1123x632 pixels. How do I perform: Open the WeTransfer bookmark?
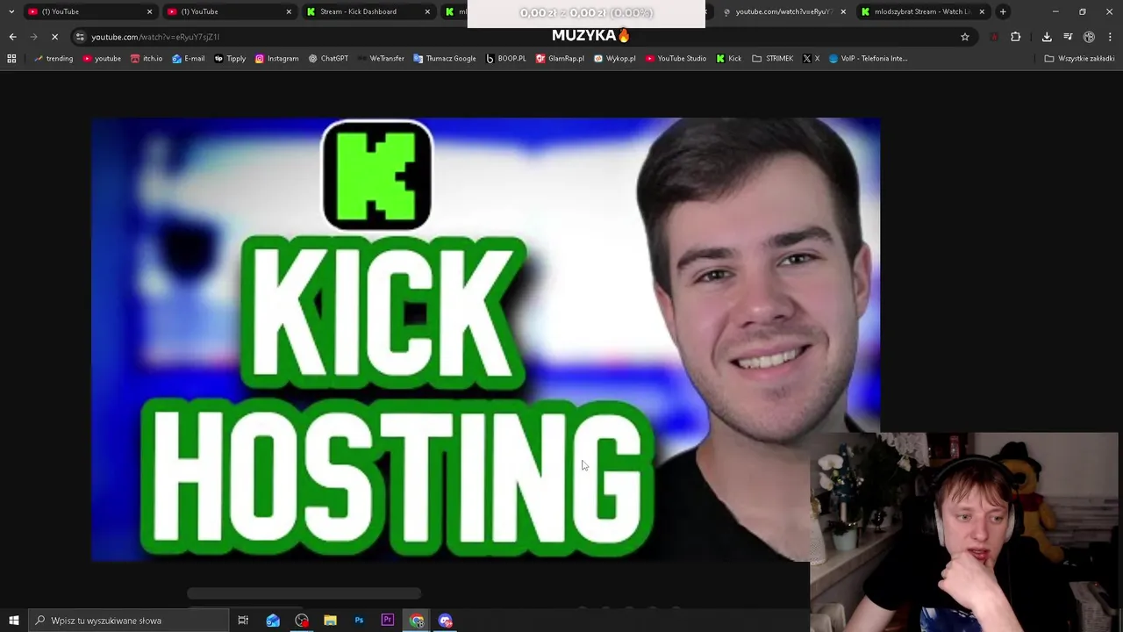pos(381,59)
